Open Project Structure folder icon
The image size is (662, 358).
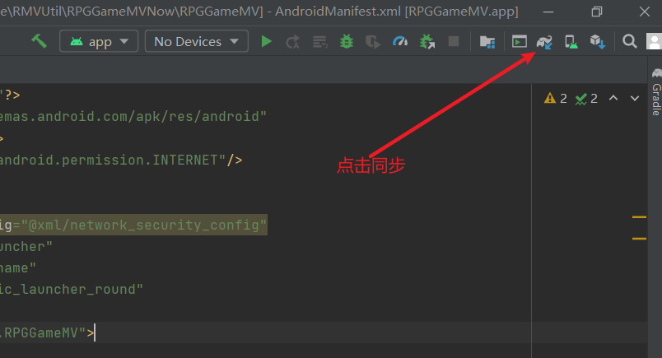(487, 42)
